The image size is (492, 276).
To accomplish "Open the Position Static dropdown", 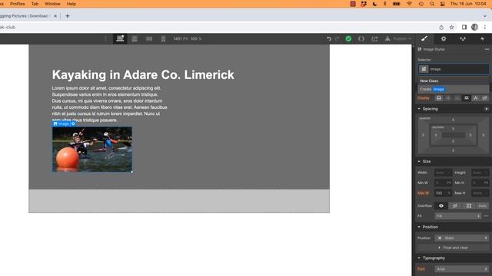I will pos(461,238).
